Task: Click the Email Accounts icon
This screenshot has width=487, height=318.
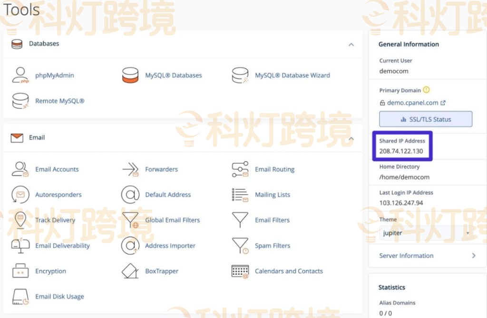Action: [x=20, y=169]
